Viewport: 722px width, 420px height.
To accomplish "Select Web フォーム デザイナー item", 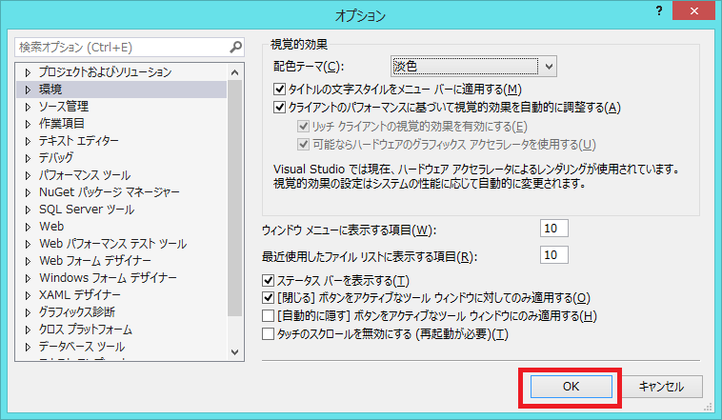I will 95,261.
